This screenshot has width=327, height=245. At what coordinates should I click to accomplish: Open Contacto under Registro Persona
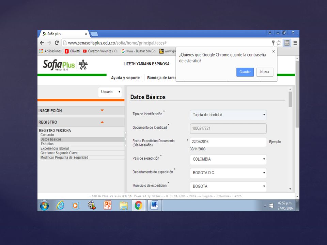[47, 135]
